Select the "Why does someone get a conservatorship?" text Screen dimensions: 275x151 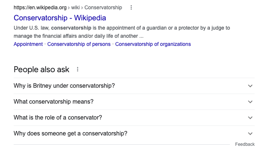pyautogui.click(x=71, y=134)
